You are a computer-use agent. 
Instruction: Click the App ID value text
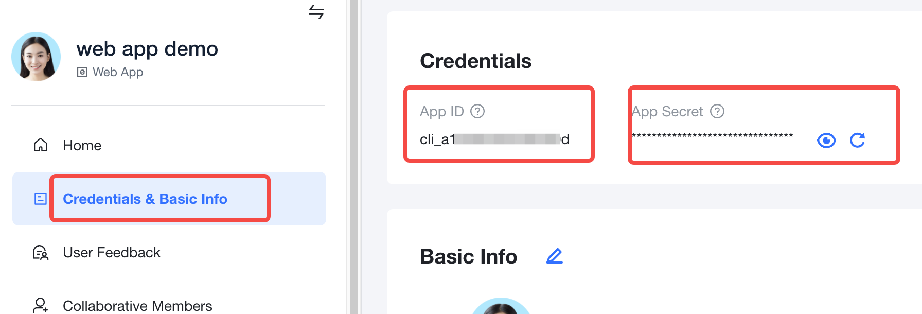click(494, 139)
